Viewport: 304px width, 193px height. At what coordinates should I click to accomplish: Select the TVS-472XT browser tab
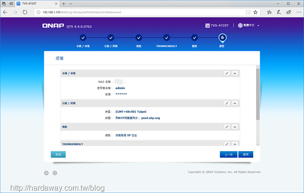pyautogui.click(x=37, y=4)
